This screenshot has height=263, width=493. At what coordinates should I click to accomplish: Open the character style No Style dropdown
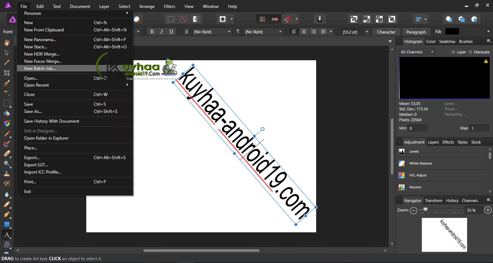(212, 32)
